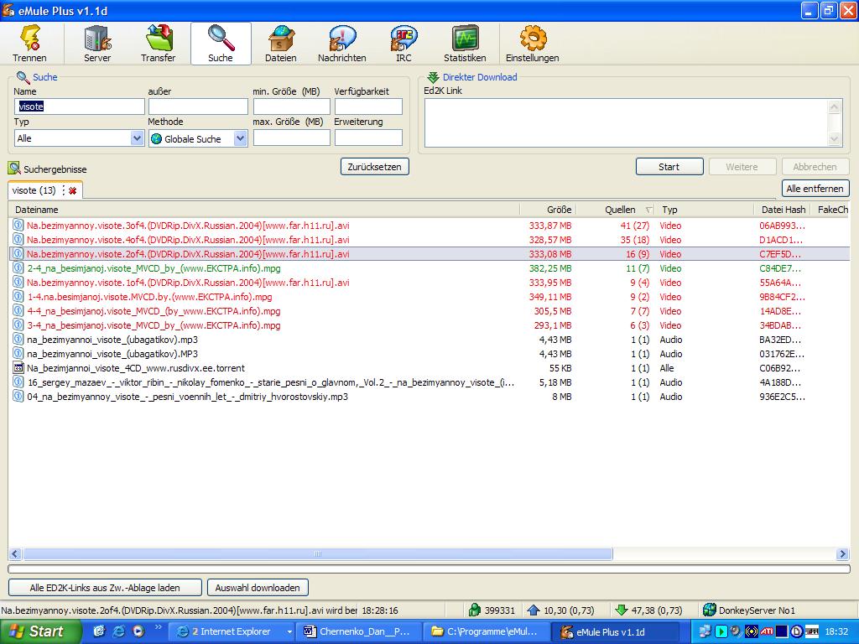
Task: Click the max. Größe (MB) field
Action: pos(291,138)
